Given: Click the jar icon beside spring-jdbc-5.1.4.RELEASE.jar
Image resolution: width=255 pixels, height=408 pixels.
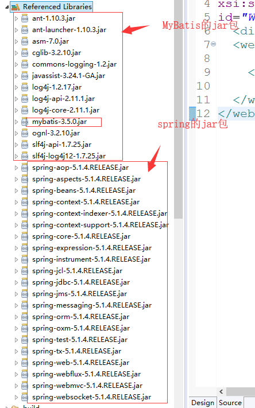Looking at the screenshot, I should (x=25, y=282).
